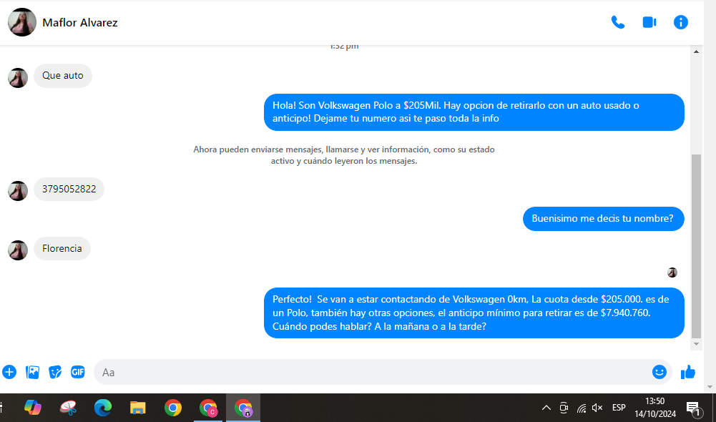The width and height of the screenshot is (716, 422).
Task: Click the 'Buenisimo me decis tu nombre?' message
Action: pos(602,219)
